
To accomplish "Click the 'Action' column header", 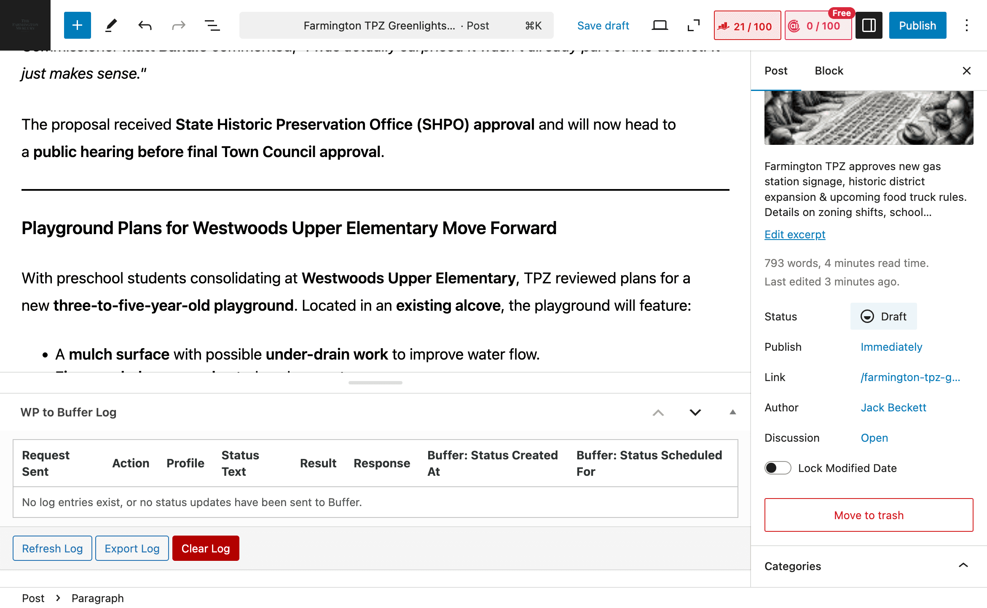I will click(x=131, y=463).
